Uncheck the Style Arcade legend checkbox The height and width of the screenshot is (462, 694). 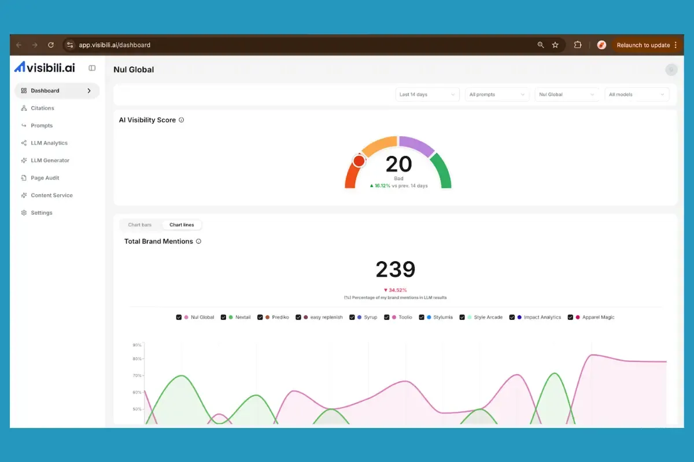tap(462, 317)
